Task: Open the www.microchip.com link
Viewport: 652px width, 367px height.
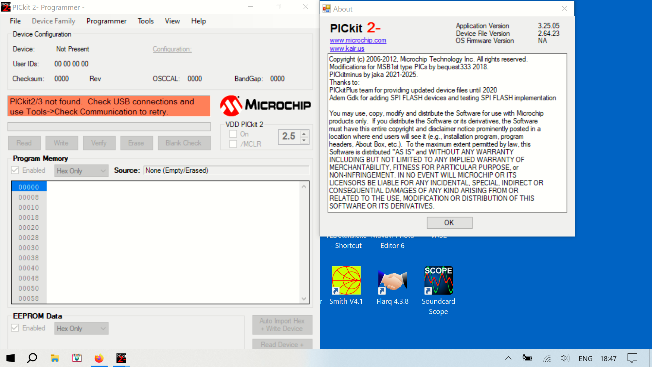Action: point(358,40)
